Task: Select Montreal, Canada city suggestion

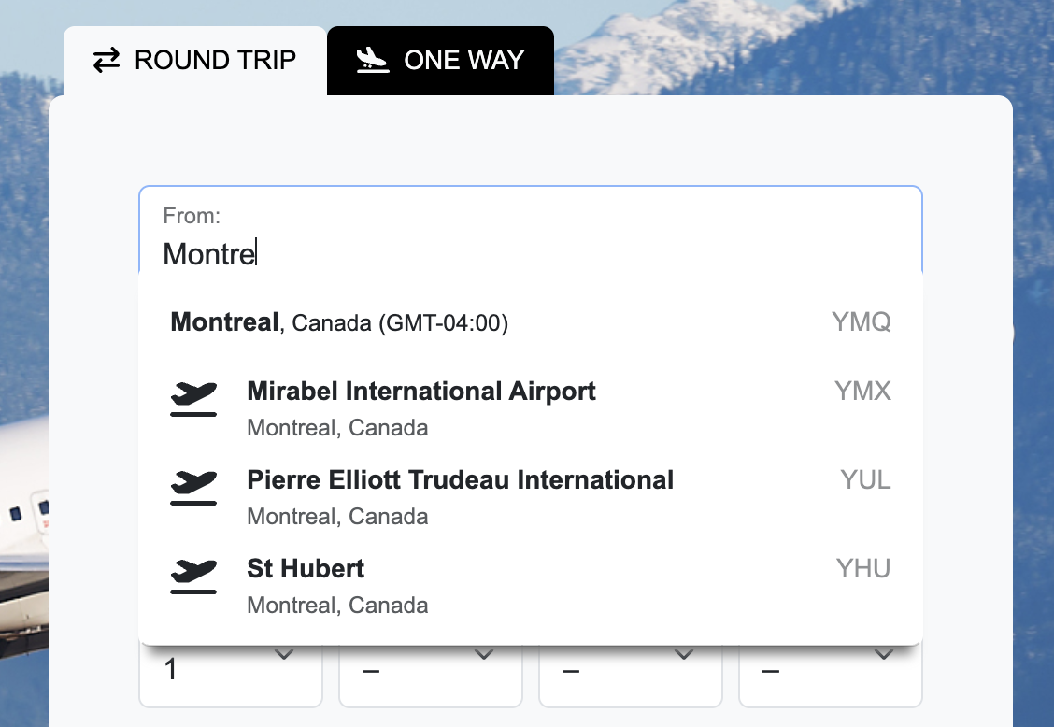Action: (338, 321)
